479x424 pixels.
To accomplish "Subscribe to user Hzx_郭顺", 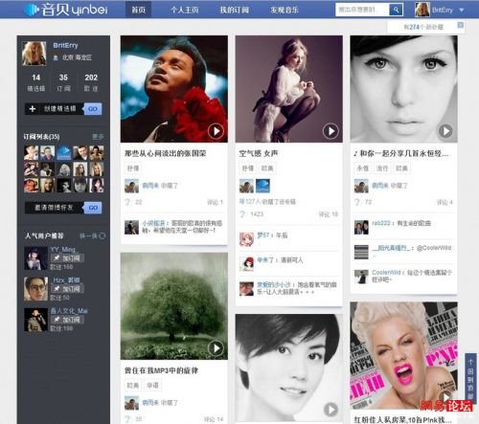I will 67,289.
